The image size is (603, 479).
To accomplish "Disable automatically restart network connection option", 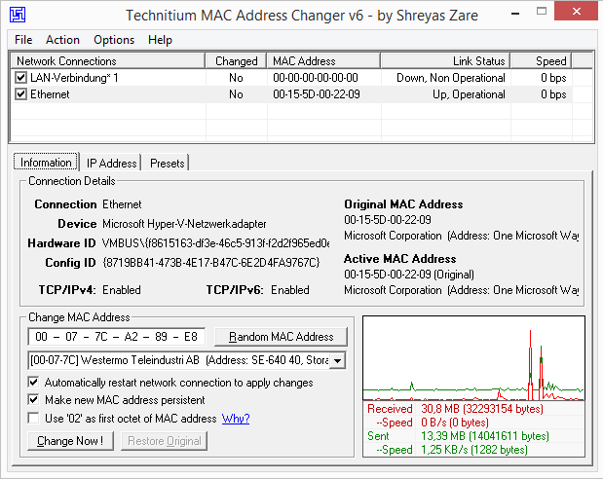I will [35, 383].
